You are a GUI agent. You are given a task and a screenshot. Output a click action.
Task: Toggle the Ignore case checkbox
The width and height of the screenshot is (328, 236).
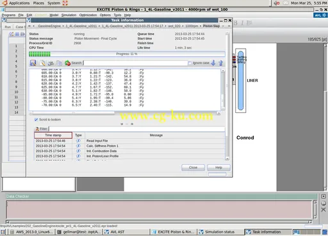coord(190,63)
